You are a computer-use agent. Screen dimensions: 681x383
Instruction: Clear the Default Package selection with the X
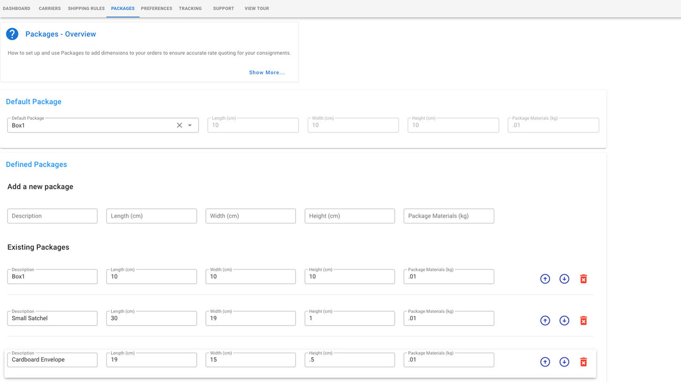(179, 124)
